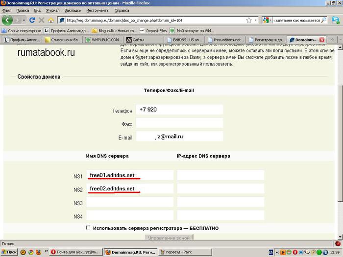Click the EN language indicator in tray
Viewport: 343px width, 257px height.
[271, 252]
